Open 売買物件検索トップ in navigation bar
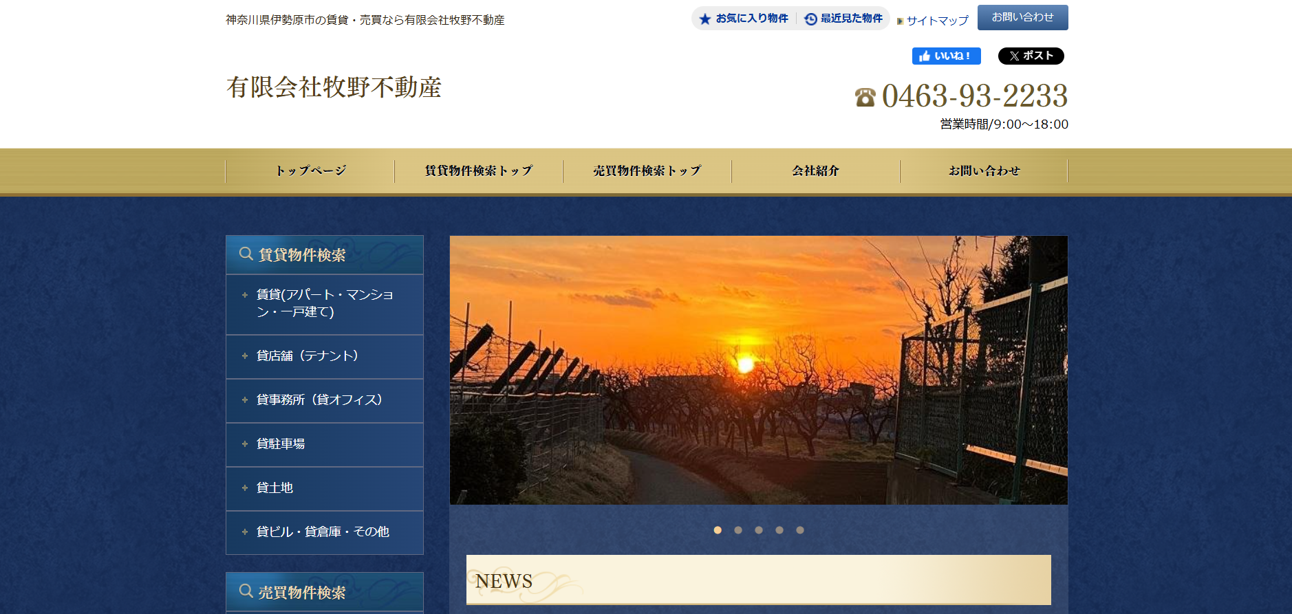This screenshot has width=1292, height=614. click(x=647, y=171)
